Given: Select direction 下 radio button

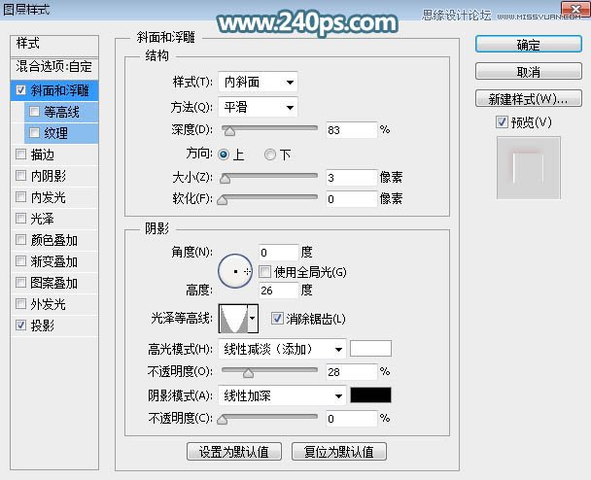Looking at the screenshot, I should 270,154.
